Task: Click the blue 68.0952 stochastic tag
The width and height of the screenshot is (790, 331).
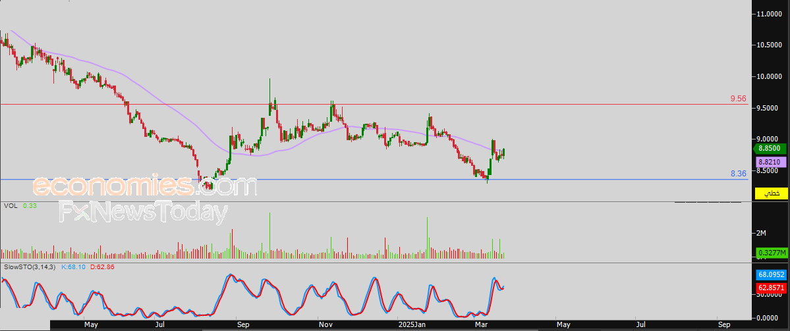Action: (771, 274)
